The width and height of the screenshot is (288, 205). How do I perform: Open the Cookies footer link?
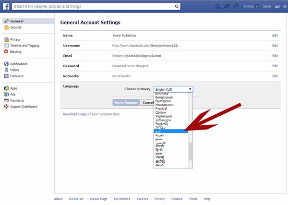pyautogui.click(x=177, y=199)
